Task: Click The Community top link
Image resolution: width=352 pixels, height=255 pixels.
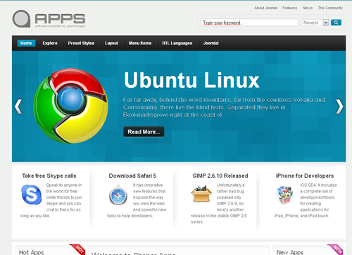Action: click(x=330, y=8)
